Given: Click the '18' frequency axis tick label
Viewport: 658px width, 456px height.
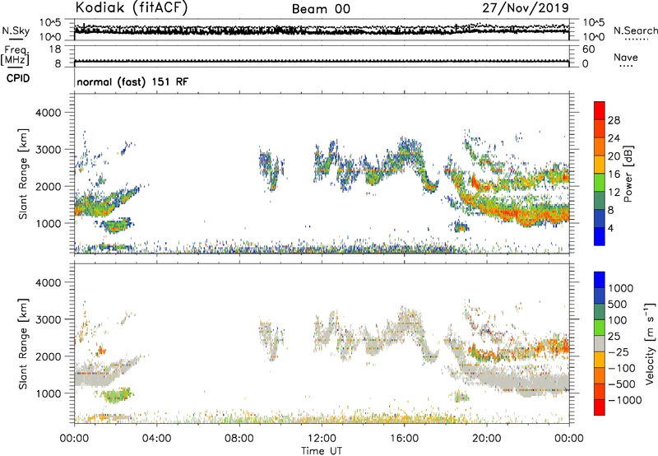Looking at the screenshot, I should pyautogui.click(x=55, y=49).
